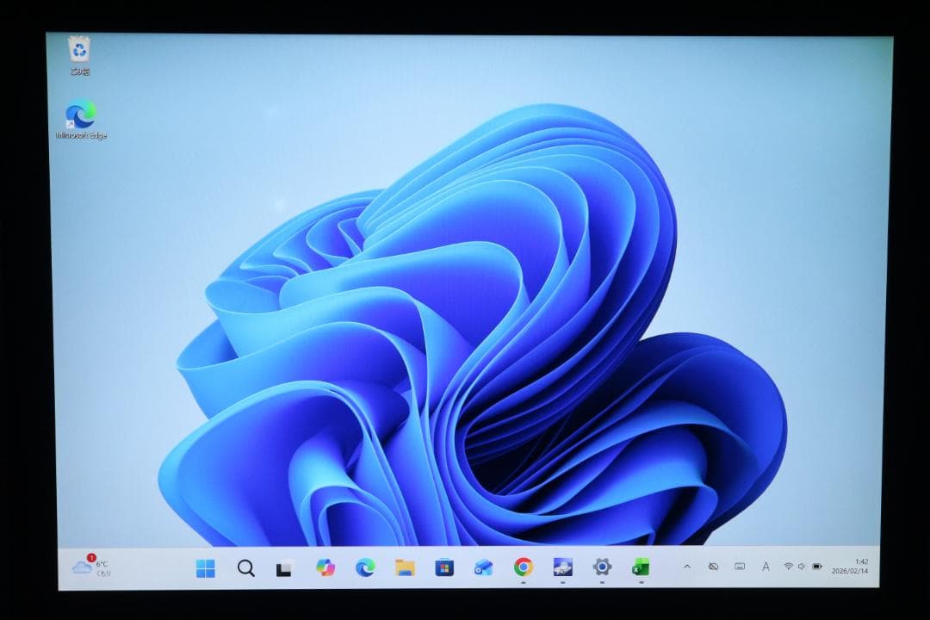The width and height of the screenshot is (930, 620).
Task: Open Wi-Fi network tray icon
Action: point(788,567)
